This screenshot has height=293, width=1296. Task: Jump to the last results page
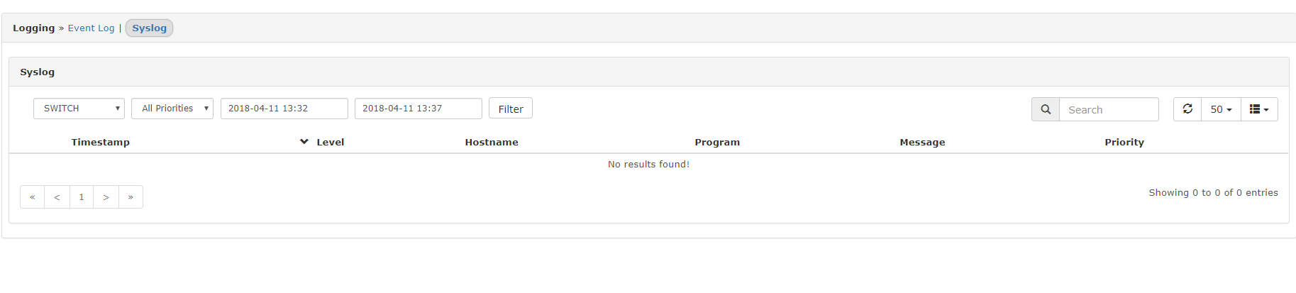tap(131, 197)
